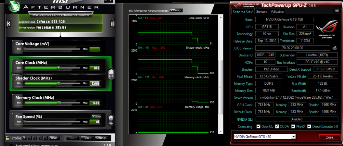This screenshot has height=146, width=343.
Task: Detach the Hardware Monitor window
Action: (x=176, y=10)
